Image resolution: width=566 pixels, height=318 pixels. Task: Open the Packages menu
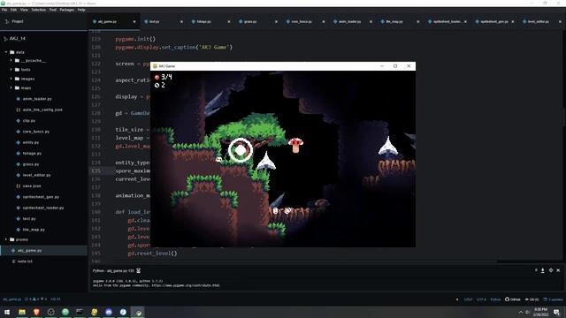point(67,10)
